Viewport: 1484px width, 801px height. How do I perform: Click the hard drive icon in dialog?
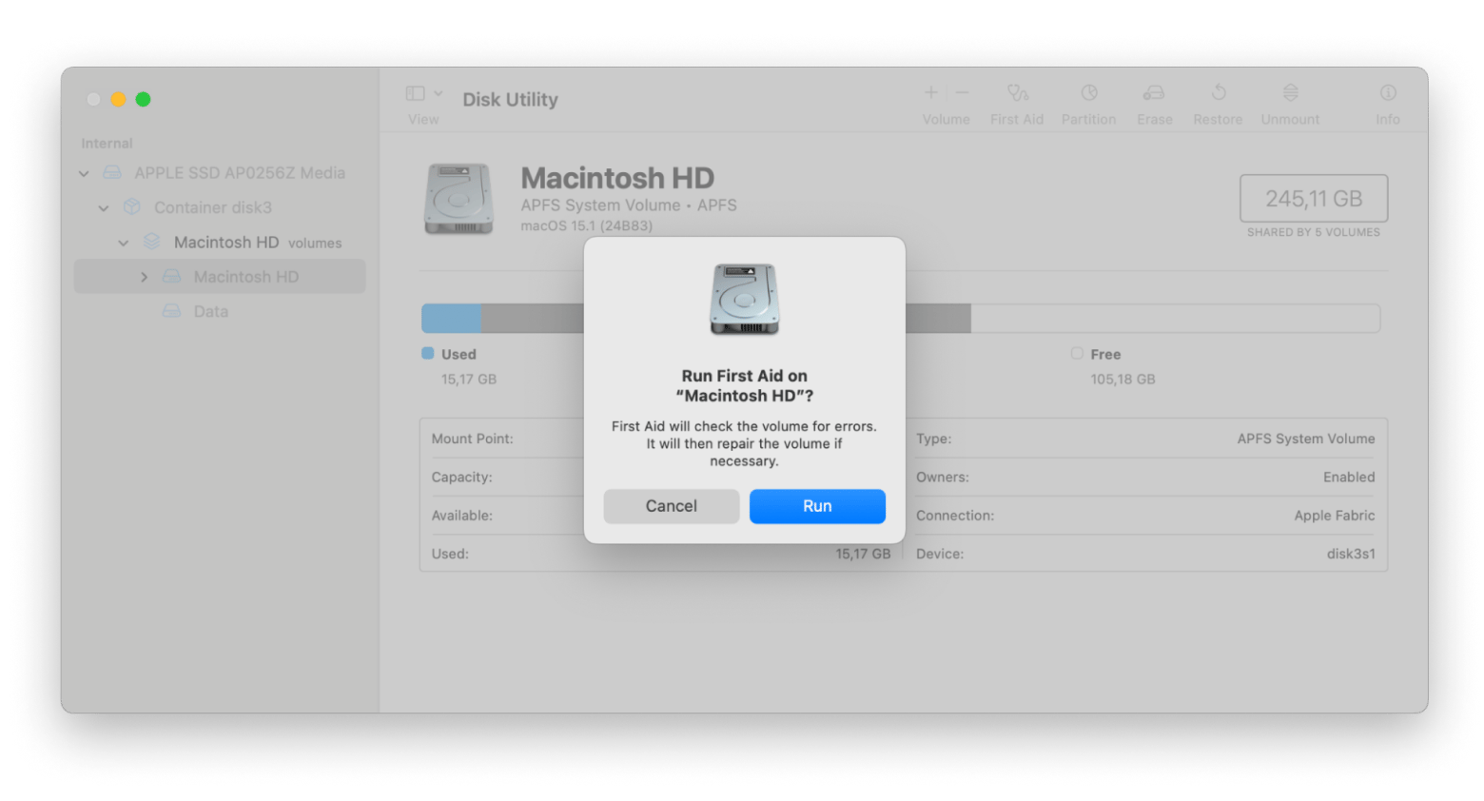pyautogui.click(x=745, y=300)
